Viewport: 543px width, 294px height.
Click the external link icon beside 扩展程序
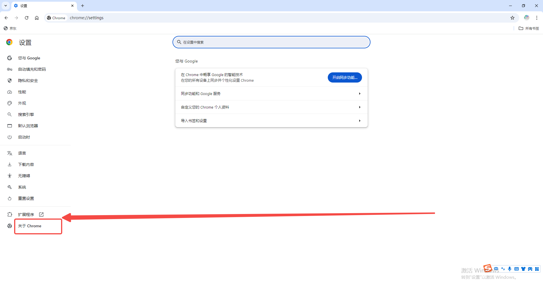[x=41, y=215]
